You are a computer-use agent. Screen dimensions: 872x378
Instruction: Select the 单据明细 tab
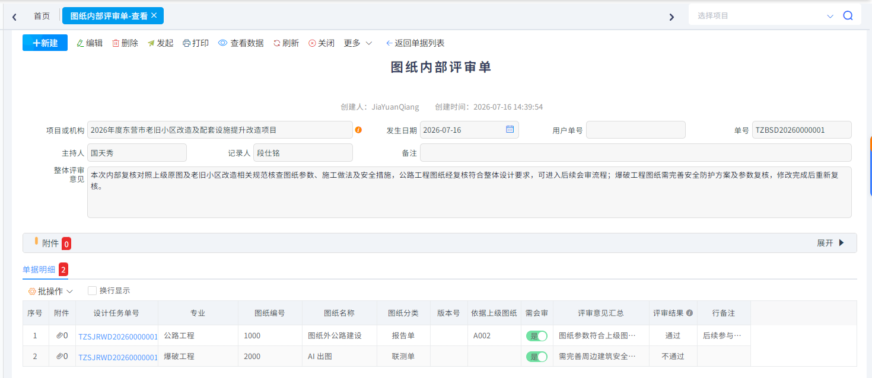point(39,270)
